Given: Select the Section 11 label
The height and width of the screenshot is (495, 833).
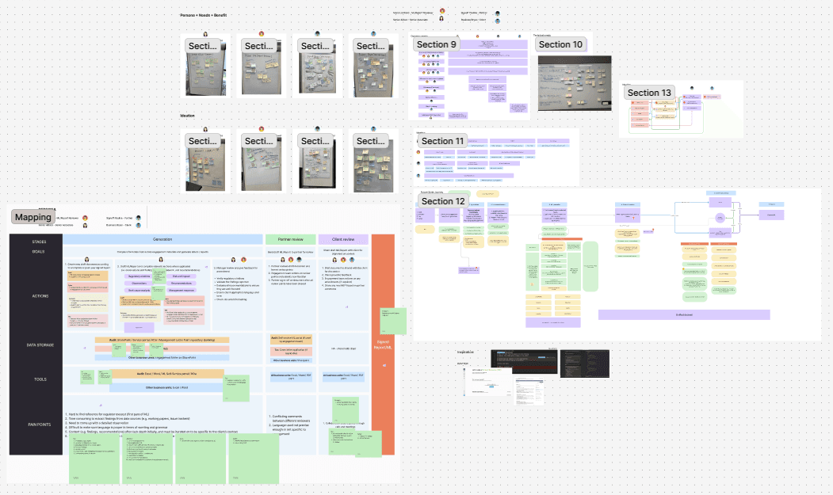Looking at the screenshot, I should pos(443,141).
